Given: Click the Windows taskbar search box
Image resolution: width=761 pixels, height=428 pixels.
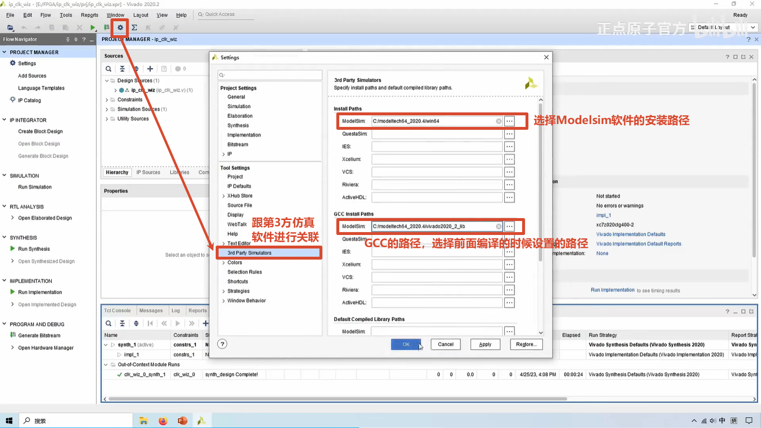Looking at the screenshot, I should coord(76,421).
